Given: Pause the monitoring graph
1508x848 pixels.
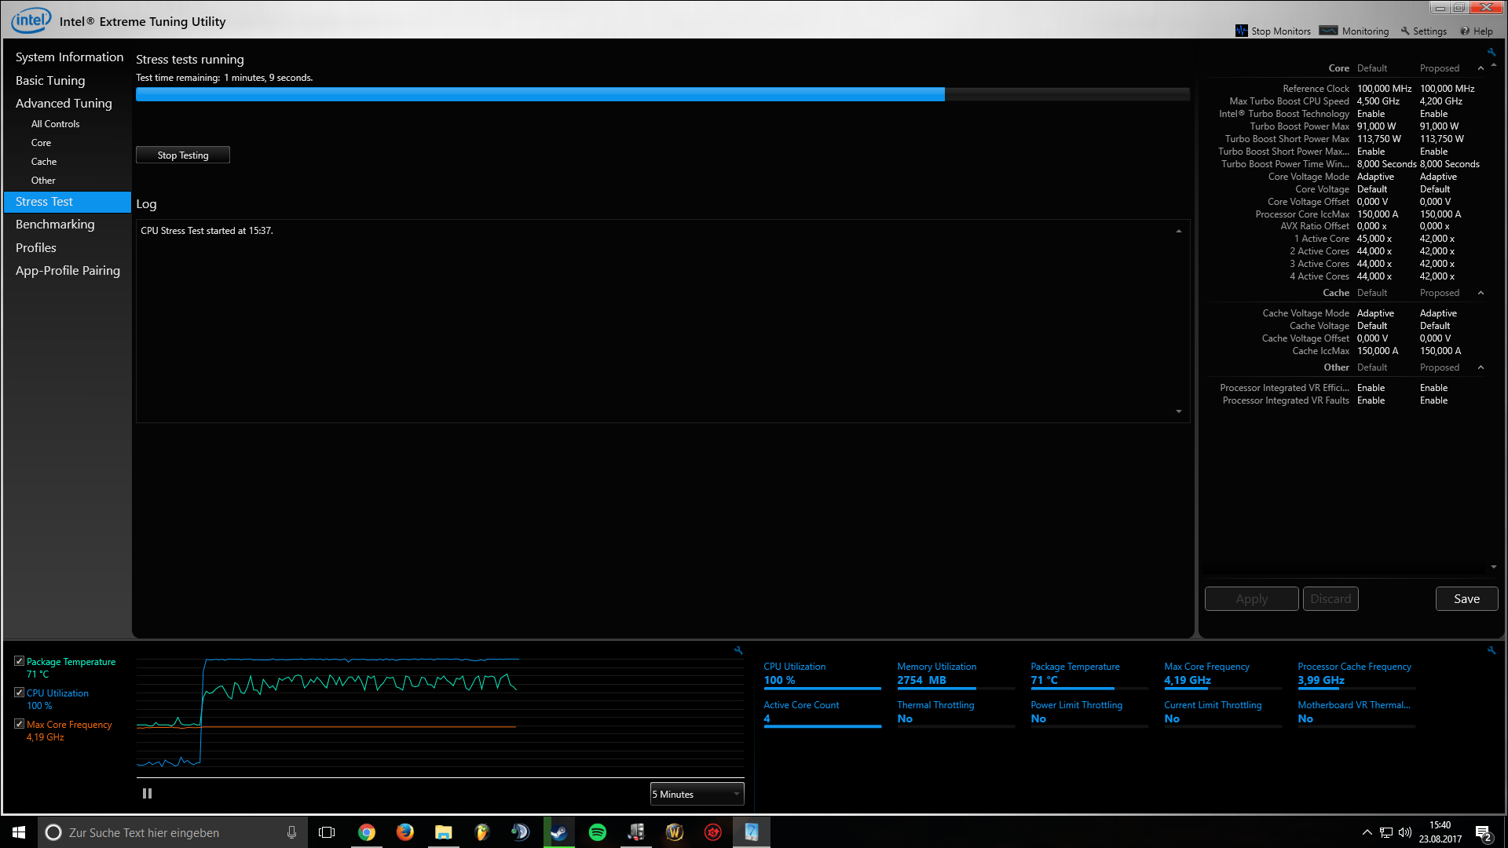Looking at the screenshot, I should [x=147, y=794].
